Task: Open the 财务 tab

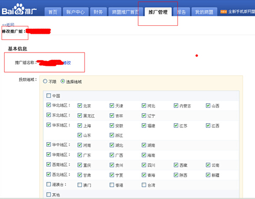Action: pos(98,12)
